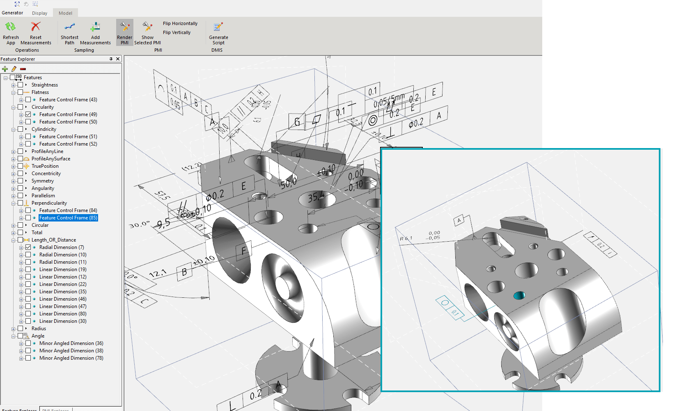Enable the Feature Control Frame (85) checkbox
Viewport: 674px width, 411px height.
28,218
